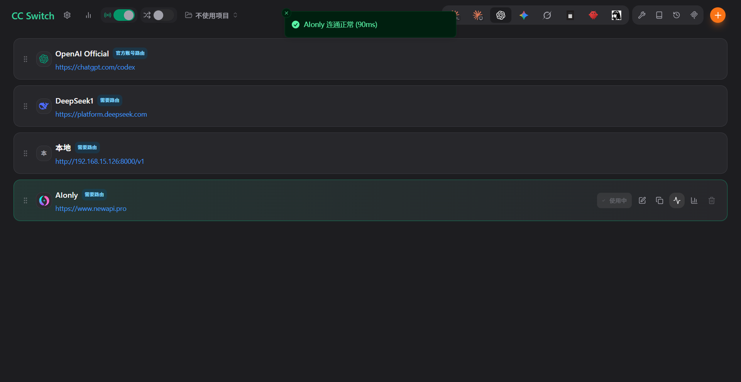741x382 pixels.
Task: Click the 官方账号路由 badge on OpenAI Official
Action: (130, 53)
